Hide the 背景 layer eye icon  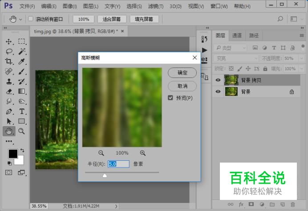[x=218, y=92]
